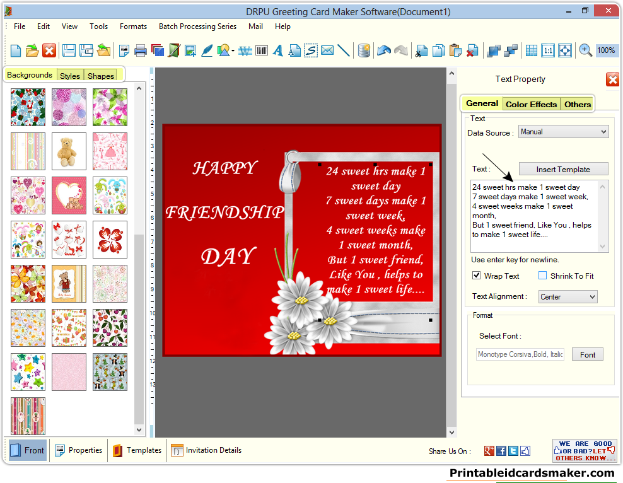Switch to the Others tab
623x483 pixels.
578,104
